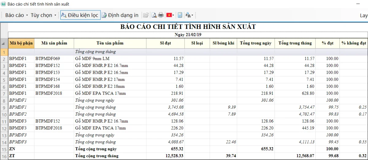Click the printer icon
The height and width of the screenshot is (160, 368).
(161, 15)
